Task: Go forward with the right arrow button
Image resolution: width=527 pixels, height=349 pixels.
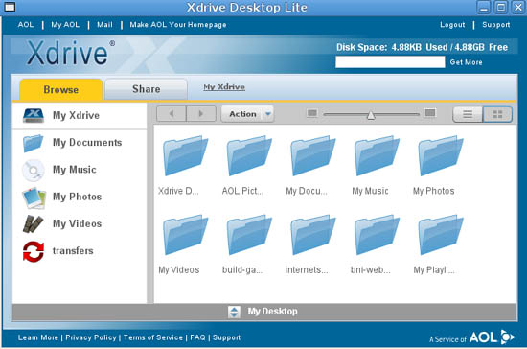Action: click(201, 114)
